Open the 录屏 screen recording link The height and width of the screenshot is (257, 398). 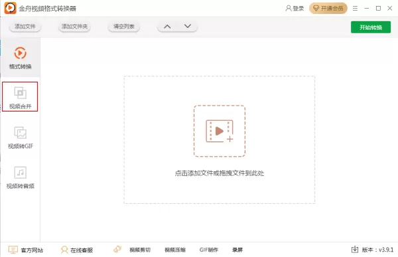[x=237, y=250]
